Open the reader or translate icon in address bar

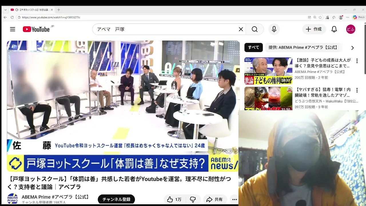(x=309, y=17)
